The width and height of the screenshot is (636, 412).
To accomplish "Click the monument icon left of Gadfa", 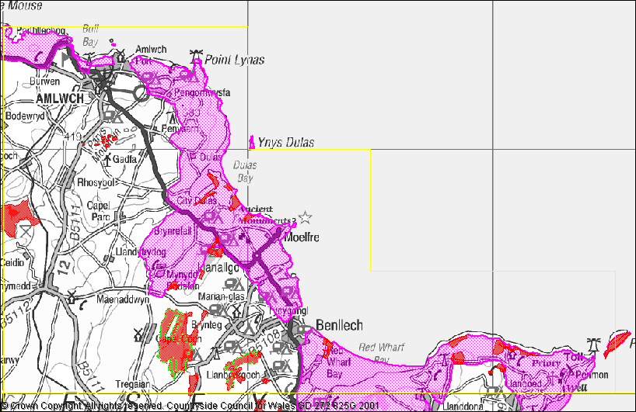I will (107, 160).
